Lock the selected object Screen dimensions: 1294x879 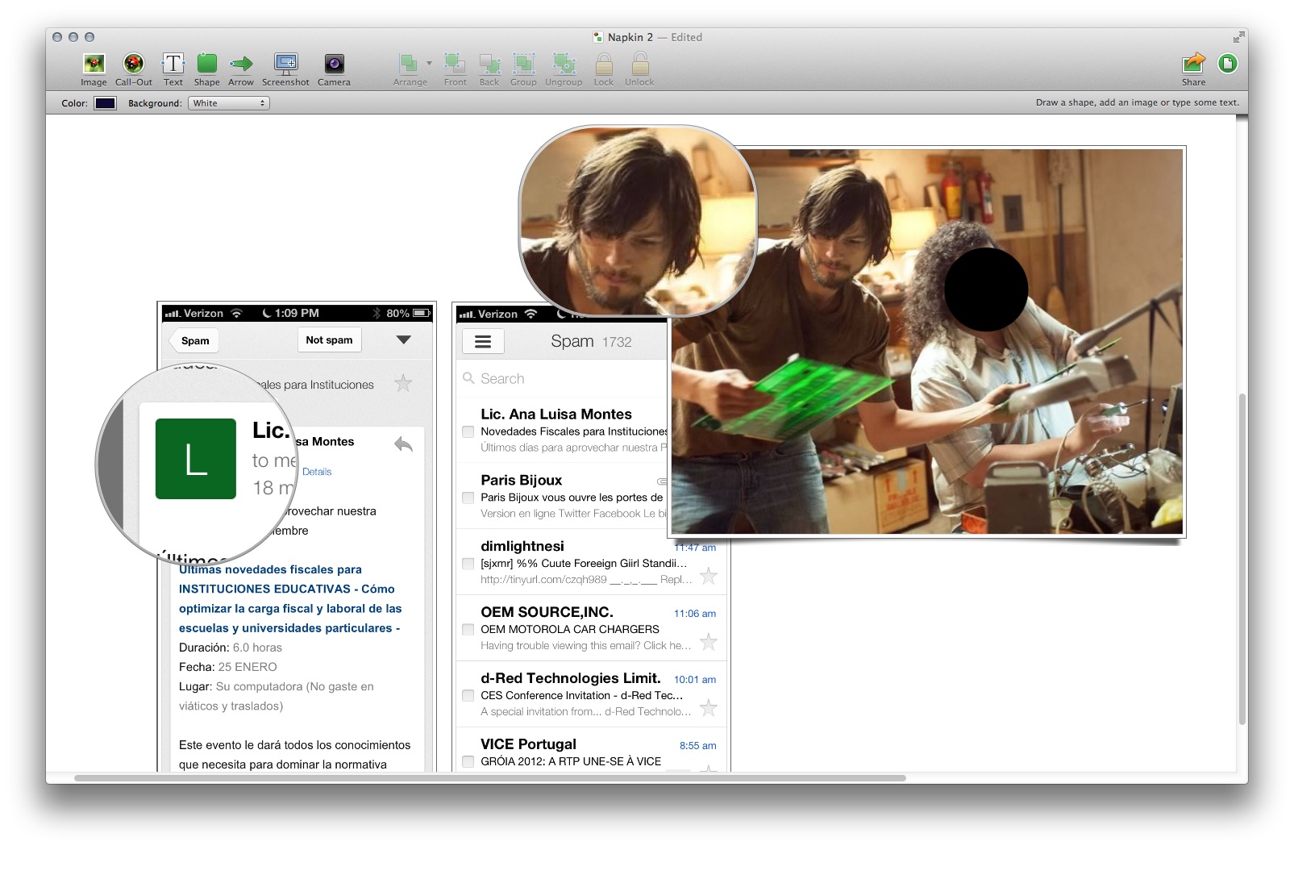tap(604, 69)
